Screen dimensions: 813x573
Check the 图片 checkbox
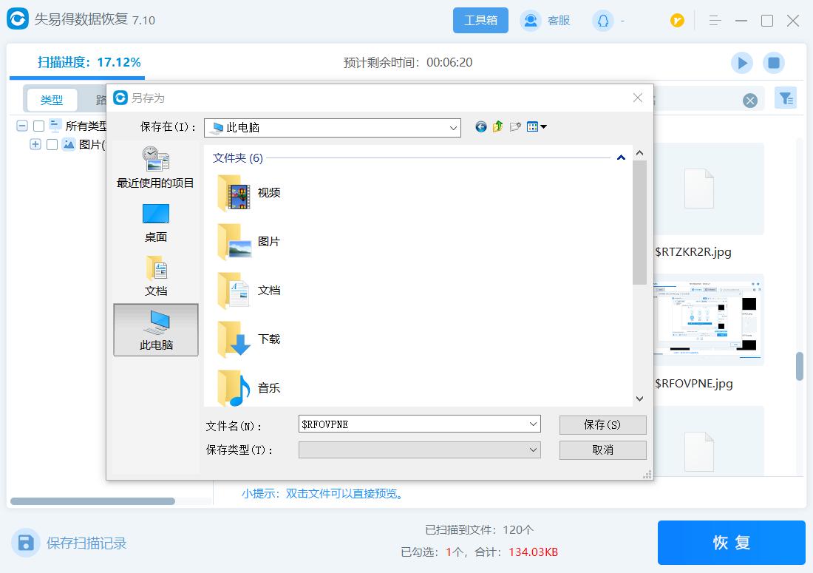click(50, 144)
